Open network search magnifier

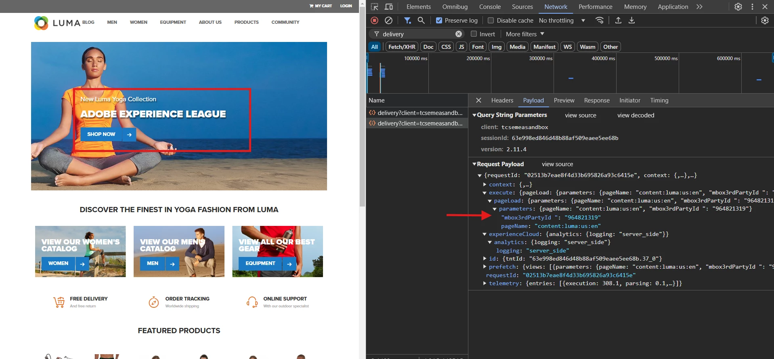(x=421, y=20)
